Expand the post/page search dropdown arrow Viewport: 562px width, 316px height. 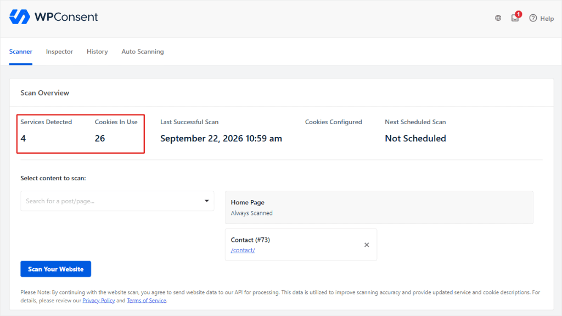[x=207, y=201]
